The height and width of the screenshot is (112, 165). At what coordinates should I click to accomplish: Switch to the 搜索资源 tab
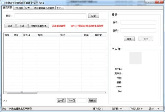[x=7, y=8]
